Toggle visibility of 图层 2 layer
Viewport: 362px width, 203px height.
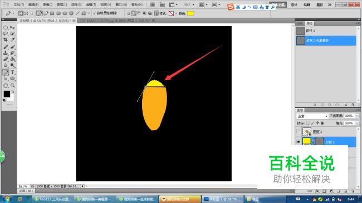click(299, 132)
